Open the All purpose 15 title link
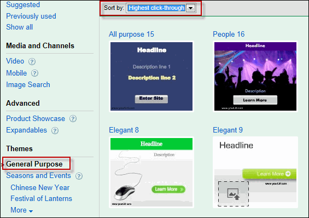This screenshot has width=309, height=218. (x=131, y=34)
